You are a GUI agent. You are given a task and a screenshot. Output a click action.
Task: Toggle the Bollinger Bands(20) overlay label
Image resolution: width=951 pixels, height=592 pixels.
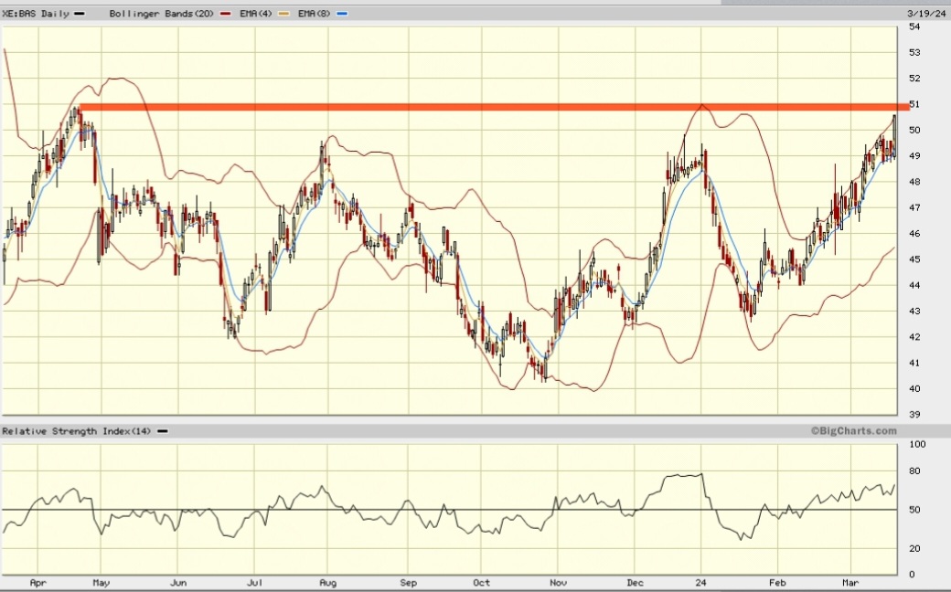[163, 14]
